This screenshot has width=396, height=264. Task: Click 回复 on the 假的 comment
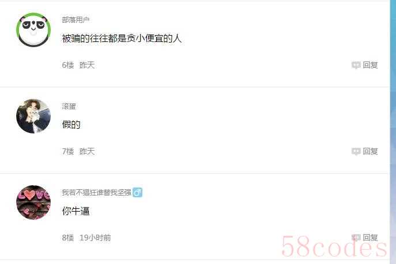(370, 151)
